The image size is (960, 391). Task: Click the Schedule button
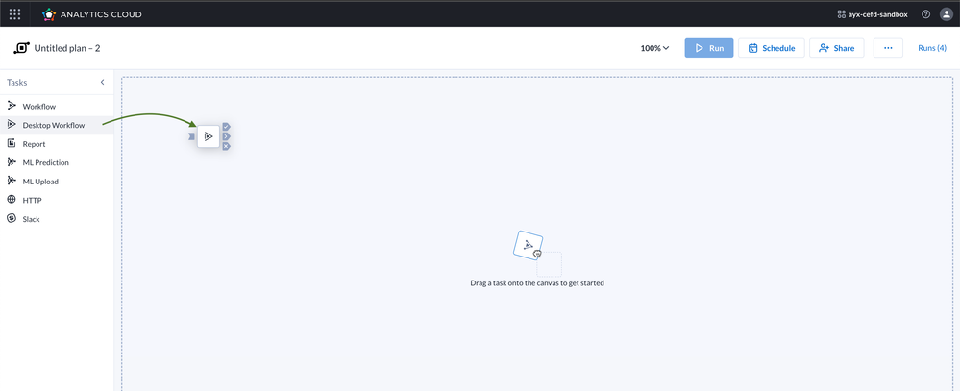772,48
